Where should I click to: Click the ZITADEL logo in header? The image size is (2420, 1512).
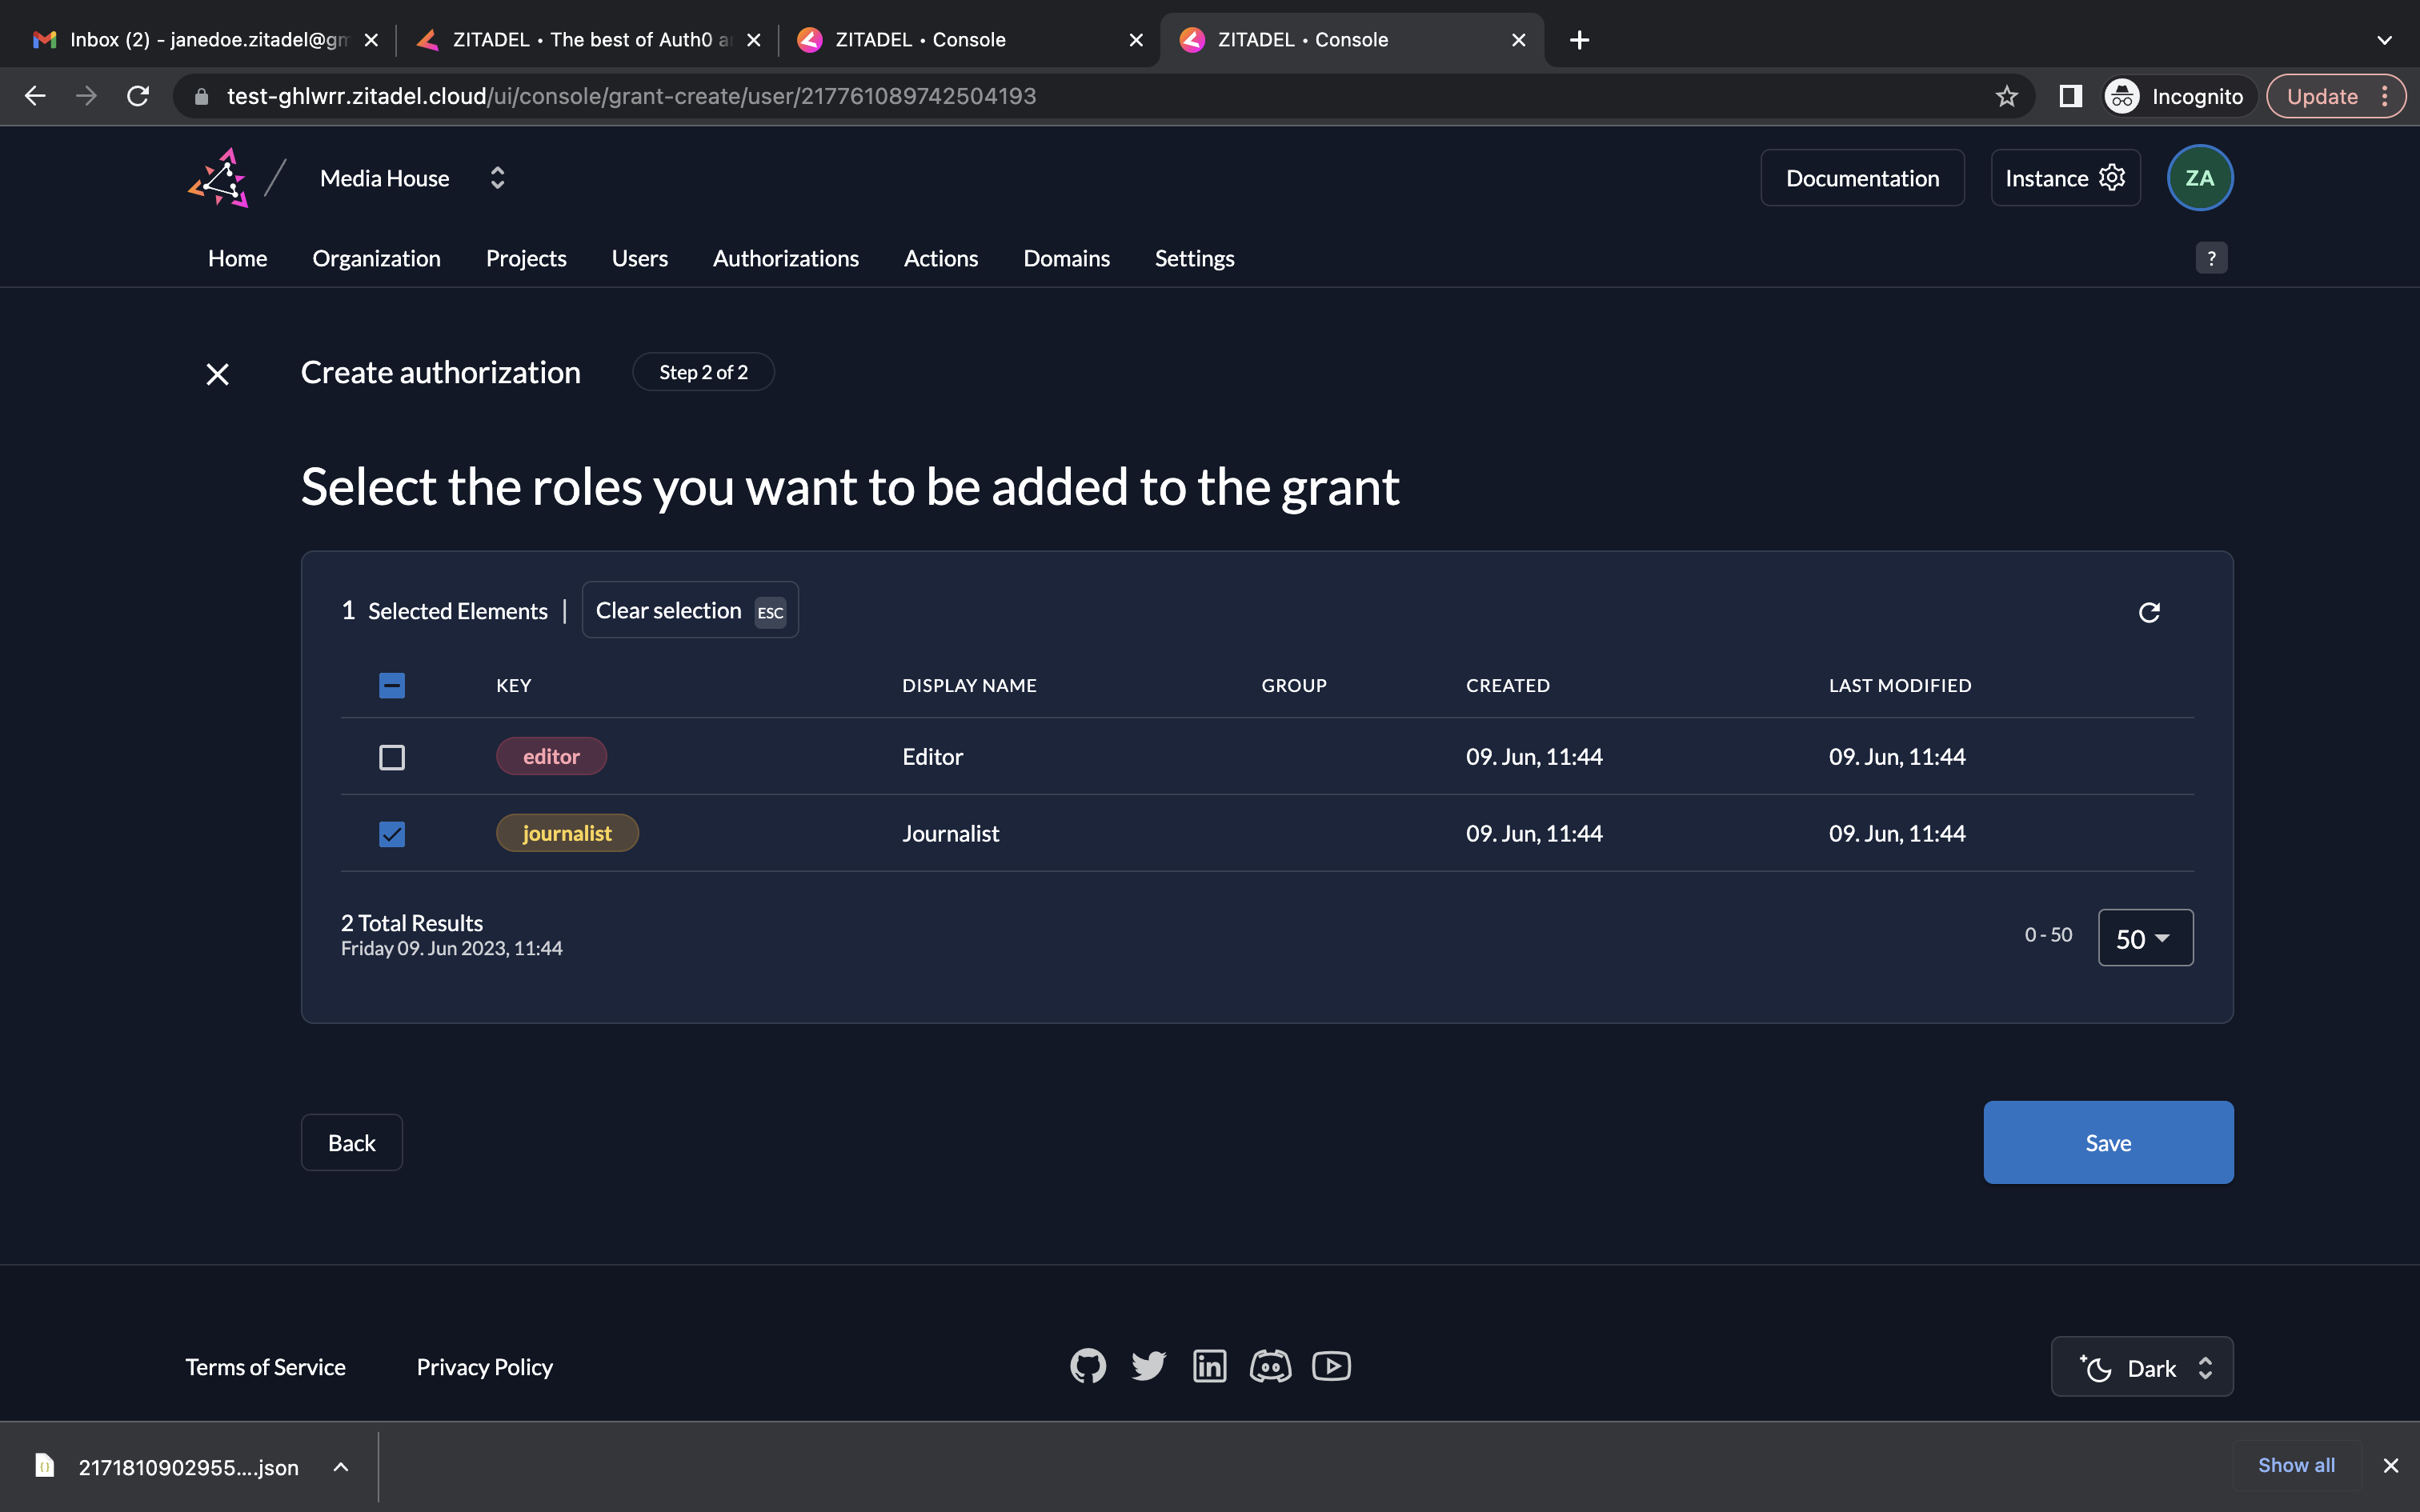tap(218, 178)
